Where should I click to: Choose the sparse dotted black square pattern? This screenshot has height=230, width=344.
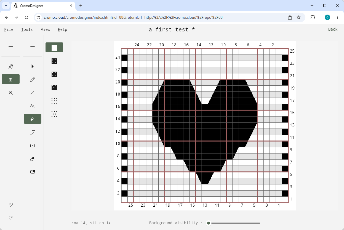point(54,88)
